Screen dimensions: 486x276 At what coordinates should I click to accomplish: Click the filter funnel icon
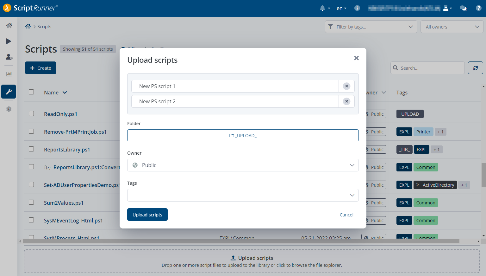coord(330,27)
